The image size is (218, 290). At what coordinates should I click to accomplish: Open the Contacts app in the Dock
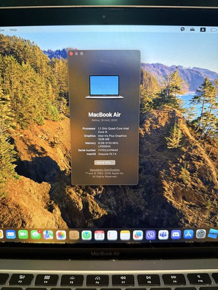tap(74, 235)
